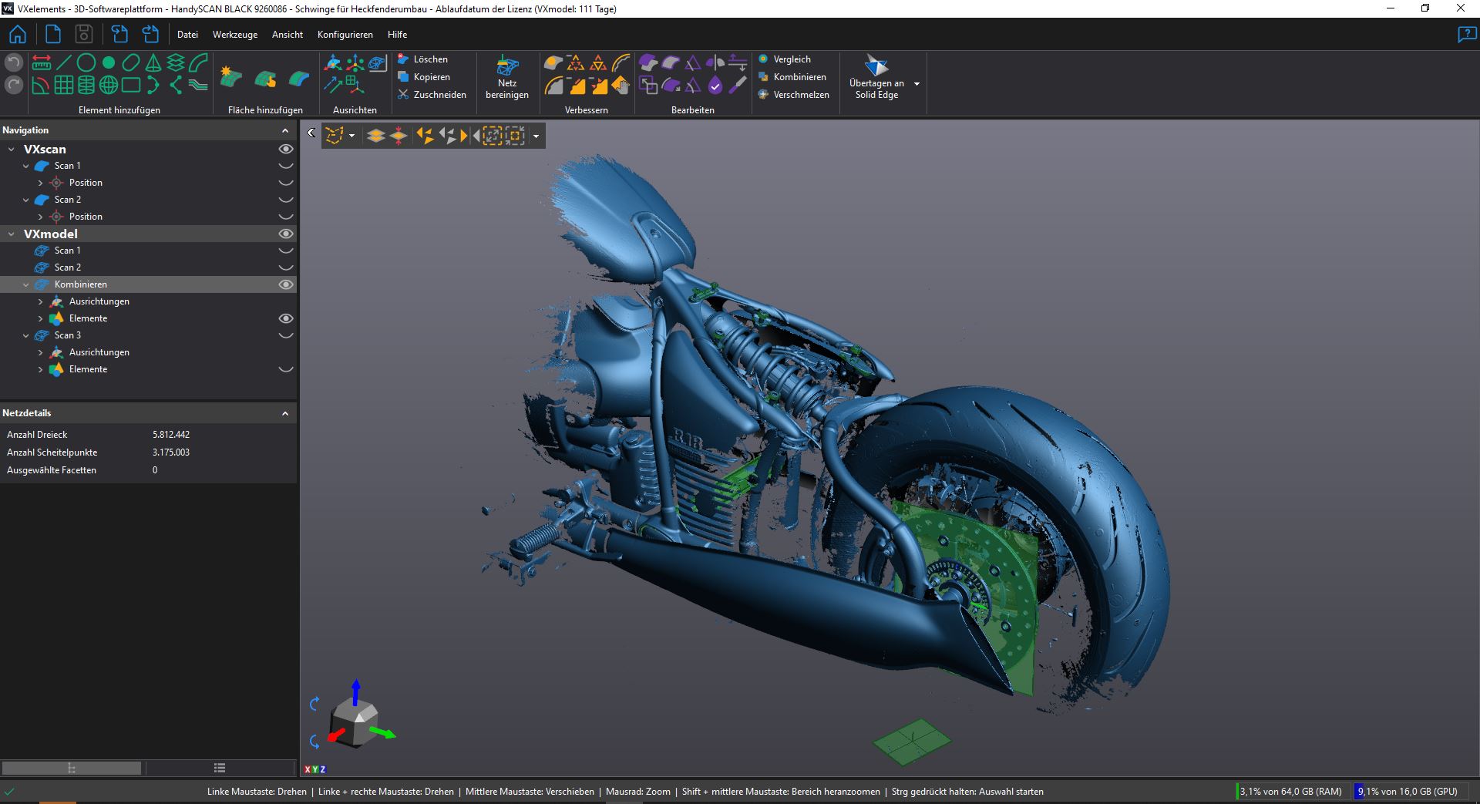Open the Konfigurieren menu

tap(345, 35)
